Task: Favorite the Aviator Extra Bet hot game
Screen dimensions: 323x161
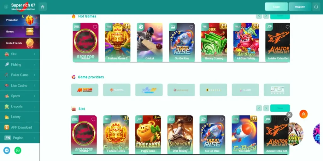Action: (287, 27)
